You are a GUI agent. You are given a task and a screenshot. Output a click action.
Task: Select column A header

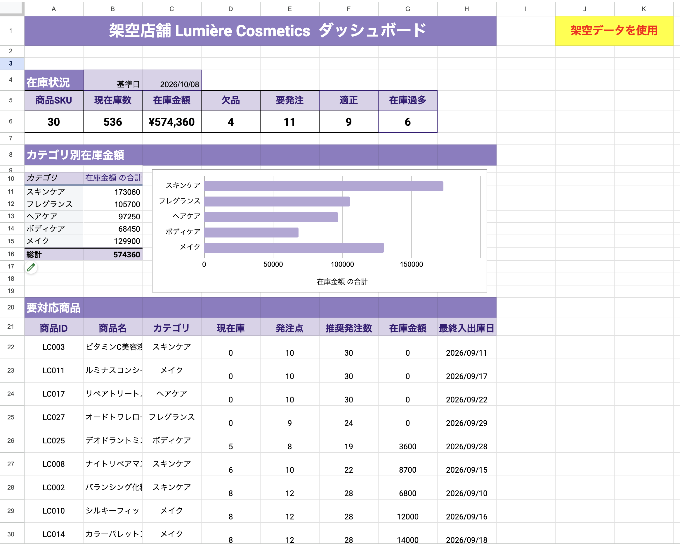54,9
